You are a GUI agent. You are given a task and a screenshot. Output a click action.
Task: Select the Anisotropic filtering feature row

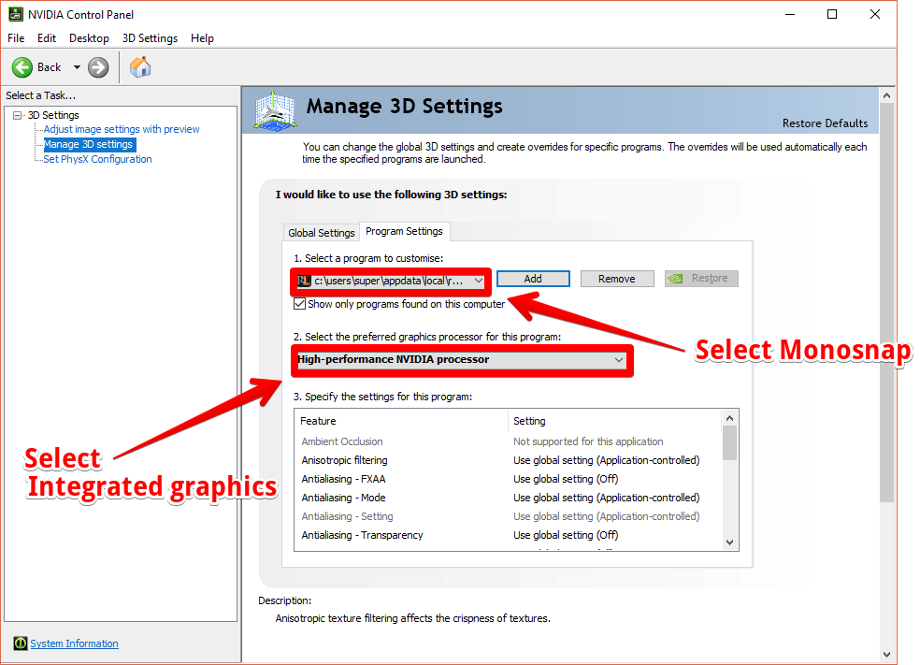[508, 460]
